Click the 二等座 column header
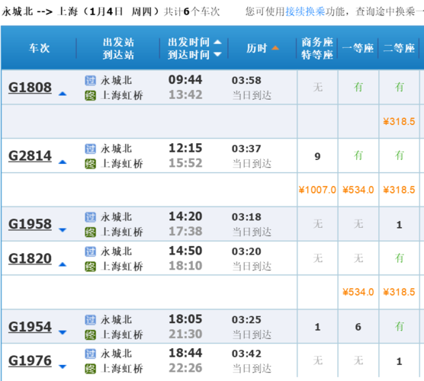424x381 pixels. tap(399, 48)
